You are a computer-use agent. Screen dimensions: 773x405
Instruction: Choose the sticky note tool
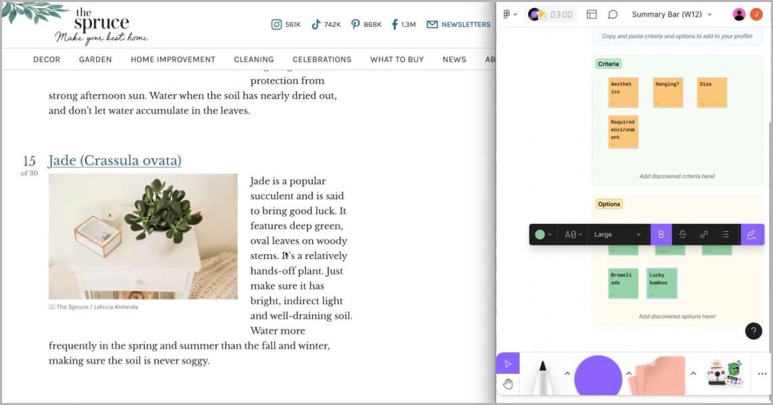[655, 377]
